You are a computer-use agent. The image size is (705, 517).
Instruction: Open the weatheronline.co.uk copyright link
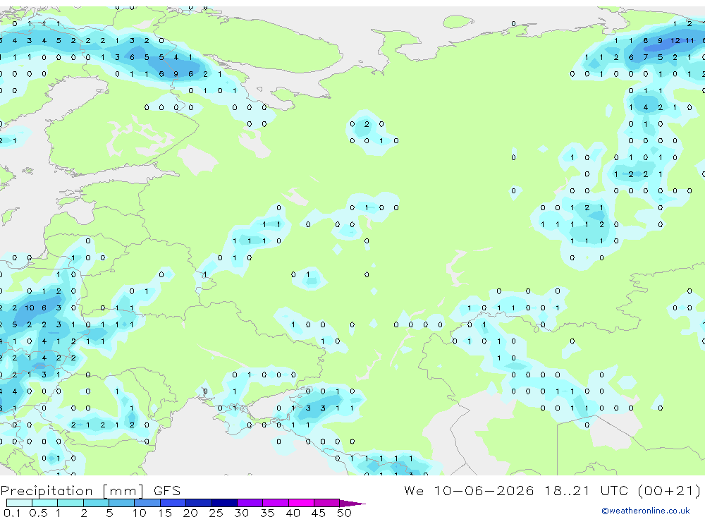click(x=646, y=511)
